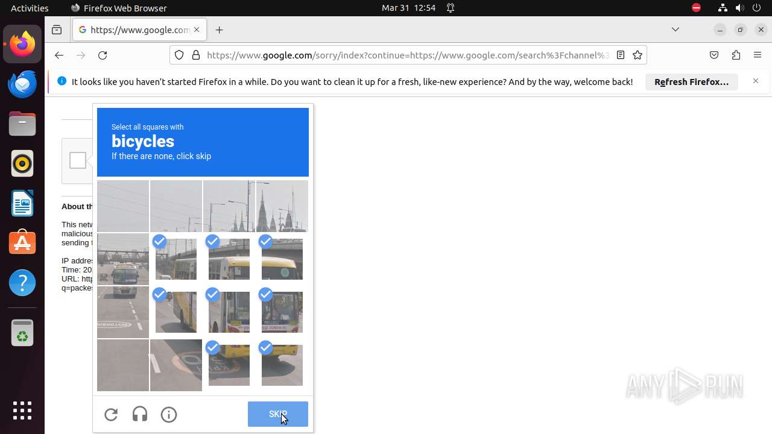Select the captcha tile with the church spires
772x434 pixels.
coord(282,206)
